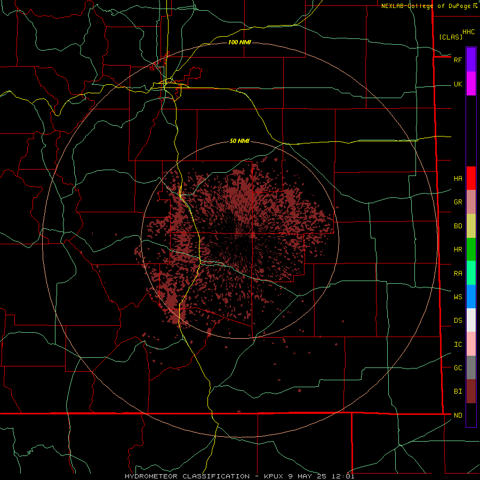
Task: Click the mint RA legend color swatch
Action: click(x=471, y=273)
